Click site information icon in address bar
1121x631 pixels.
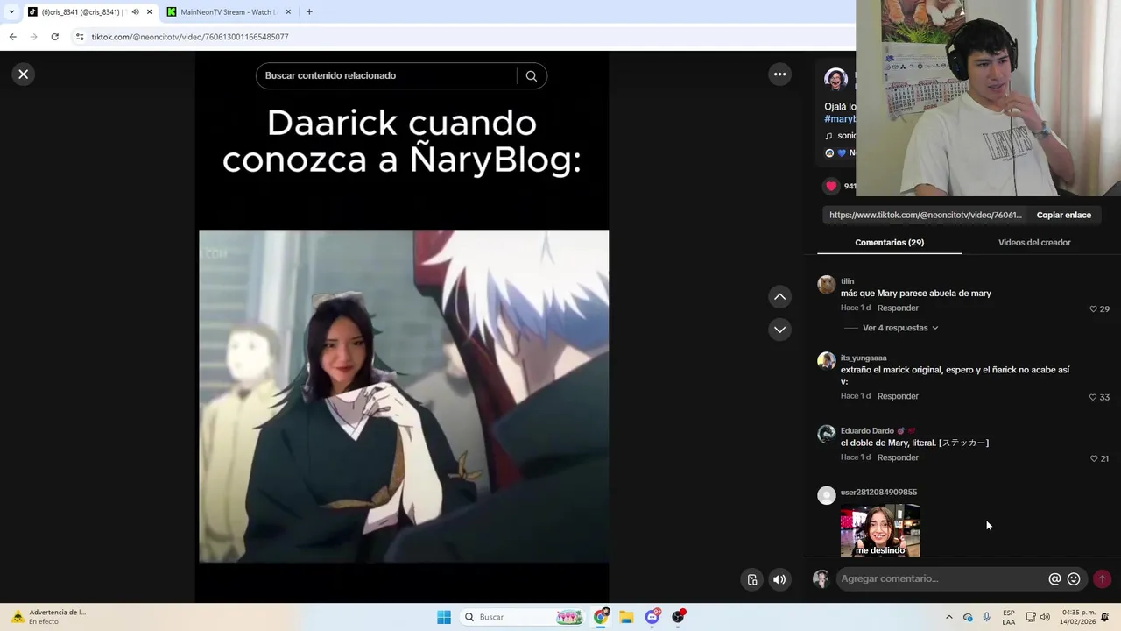80,37
